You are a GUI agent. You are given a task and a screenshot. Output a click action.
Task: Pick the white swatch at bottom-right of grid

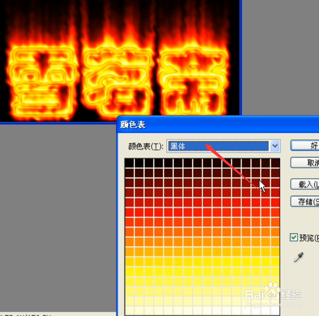tap(275, 311)
